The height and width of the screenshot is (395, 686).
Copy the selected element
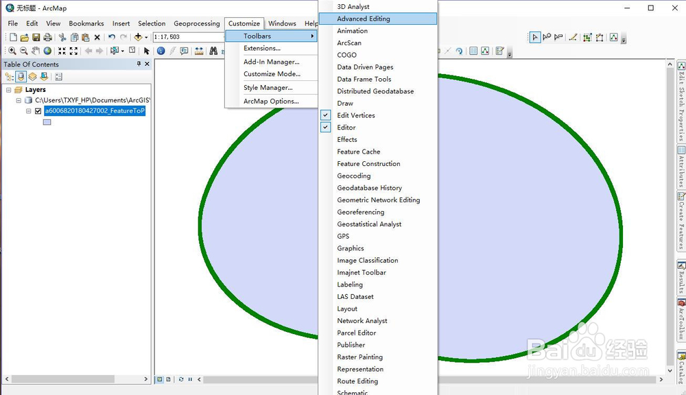[74, 37]
